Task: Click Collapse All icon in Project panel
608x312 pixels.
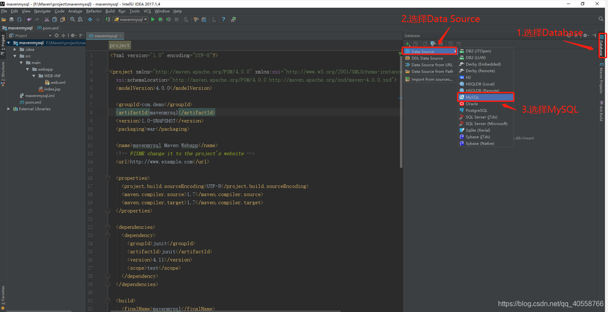Action: [x=63, y=35]
